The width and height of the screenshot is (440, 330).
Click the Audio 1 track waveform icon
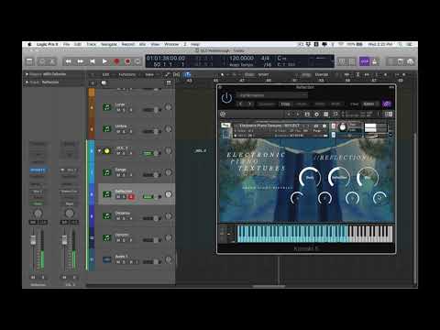tap(106, 259)
